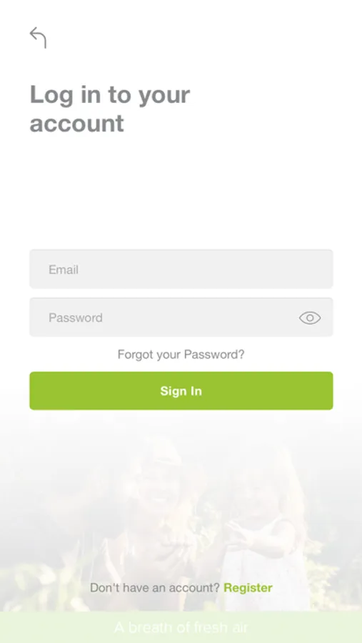The image size is (362, 643).
Task: Focus the Email input field
Action: [181, 269]
